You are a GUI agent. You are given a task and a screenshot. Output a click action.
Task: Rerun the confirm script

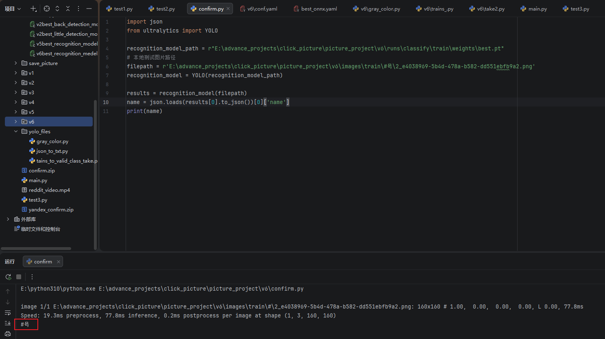(x=8, y=277)
